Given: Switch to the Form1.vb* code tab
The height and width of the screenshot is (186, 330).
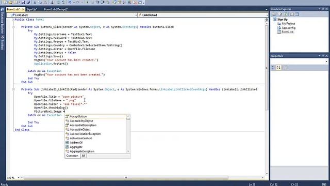Looking at the screenshot, I should tap(13, 9).
